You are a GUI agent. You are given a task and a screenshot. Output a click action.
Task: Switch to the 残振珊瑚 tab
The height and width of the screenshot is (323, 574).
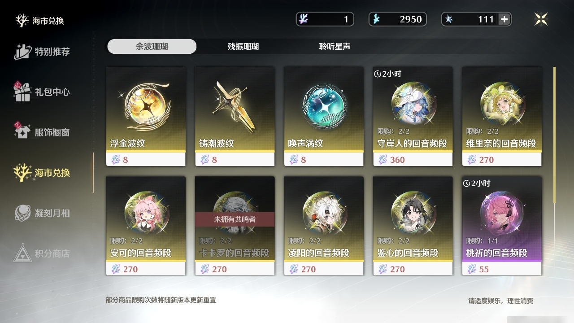pyautogui.click(x=243, y=46)
